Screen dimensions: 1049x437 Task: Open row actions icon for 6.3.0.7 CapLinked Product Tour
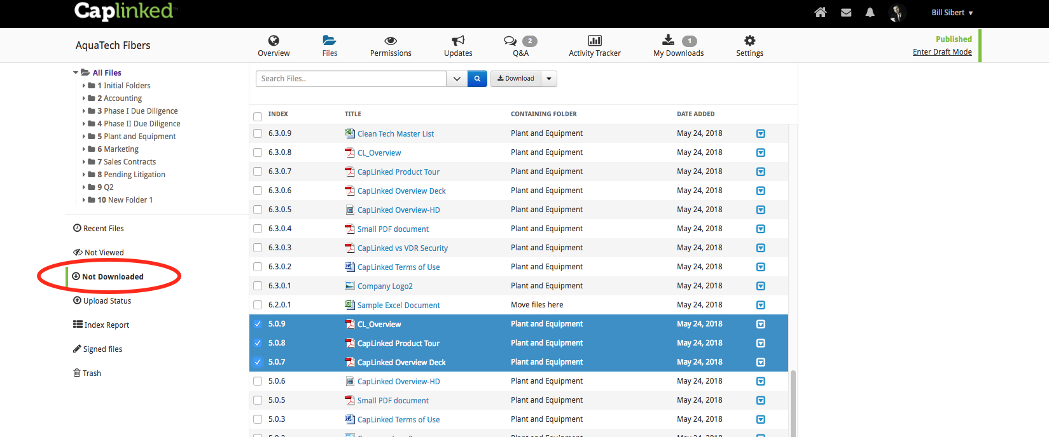761,171
